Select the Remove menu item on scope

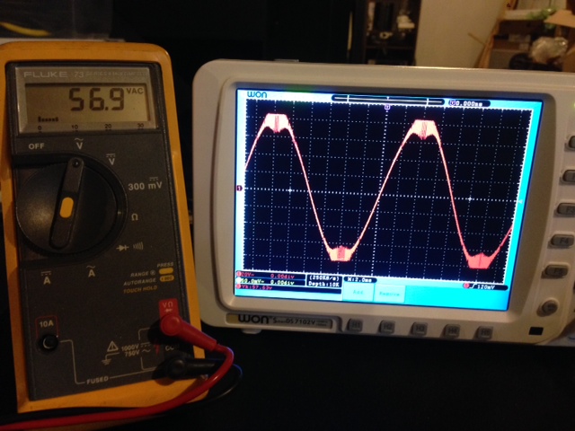(x=387, y=293)
